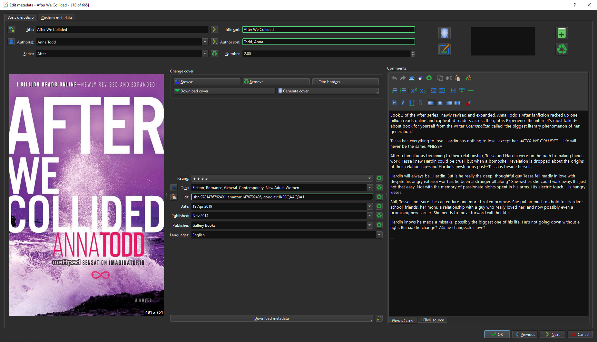Toggle bold formatting in Comments
Viewport: 597px width, 342px height.
pos(394,103)
